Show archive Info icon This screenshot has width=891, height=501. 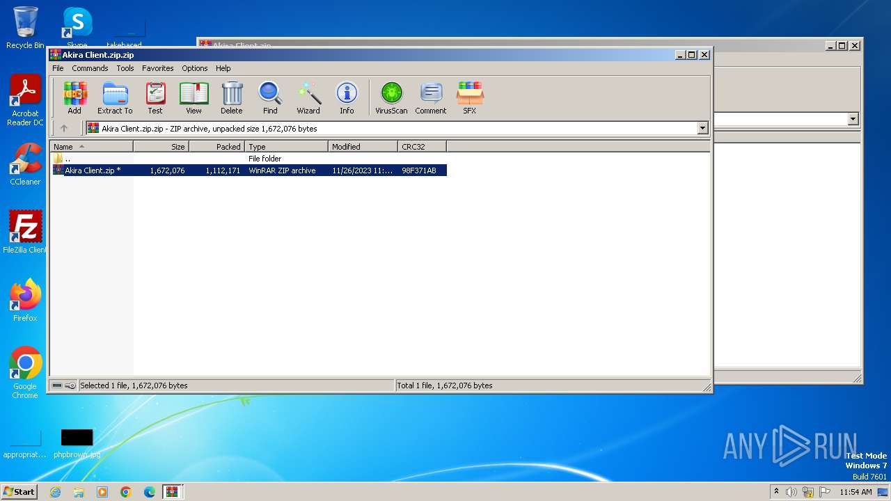tap(347, 98)
